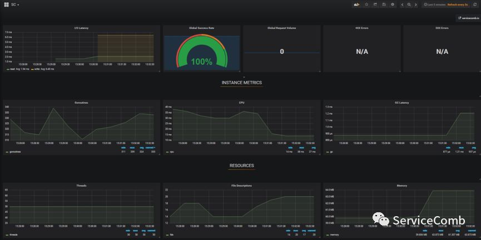
Task: Click the Global Request Volume value 0
Action: [x=282, y=52]
